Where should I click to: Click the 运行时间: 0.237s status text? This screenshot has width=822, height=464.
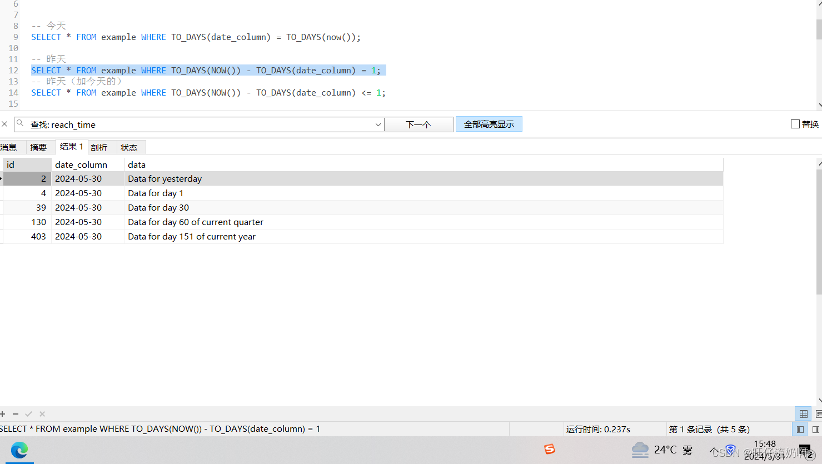pyautogui.click(x=598, y=429)
